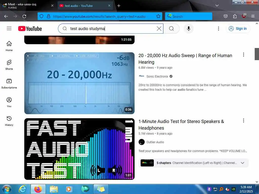Click the browser URL address bar

click(x=99, y=16)
